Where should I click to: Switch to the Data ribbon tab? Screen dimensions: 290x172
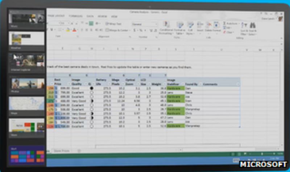click(x=90, y=16)
